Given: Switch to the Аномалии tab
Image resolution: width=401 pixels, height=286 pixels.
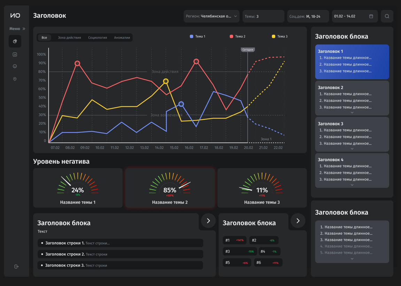Looking at the screenshot, I should pyautogui.click(x=122, y=38).
